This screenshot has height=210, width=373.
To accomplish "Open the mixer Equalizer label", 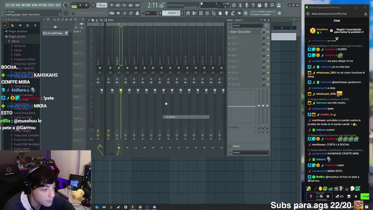I will coord(233,127).
